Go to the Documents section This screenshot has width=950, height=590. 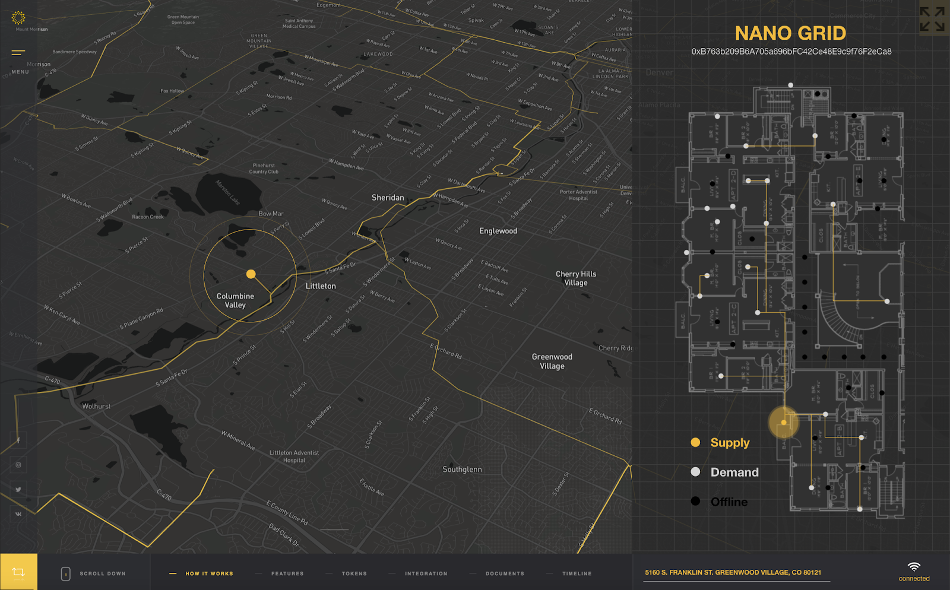[505, 574]
